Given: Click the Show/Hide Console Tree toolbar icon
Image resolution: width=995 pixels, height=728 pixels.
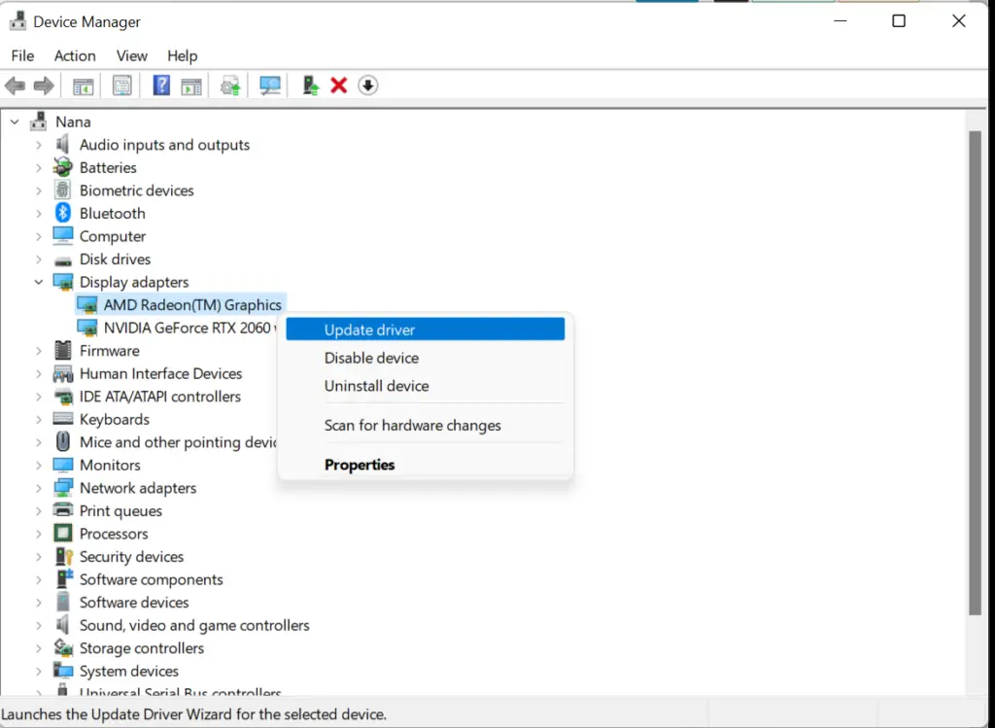Looking at the screenshot, I should (84, 86).
